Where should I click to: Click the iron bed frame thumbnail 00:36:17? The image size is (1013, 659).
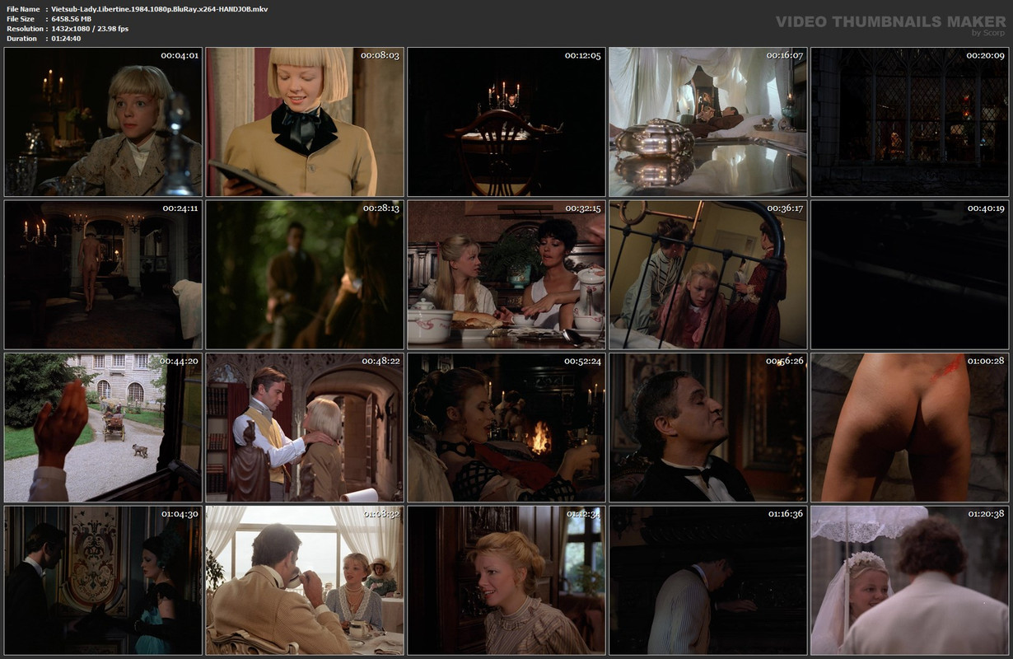[708, 275]
